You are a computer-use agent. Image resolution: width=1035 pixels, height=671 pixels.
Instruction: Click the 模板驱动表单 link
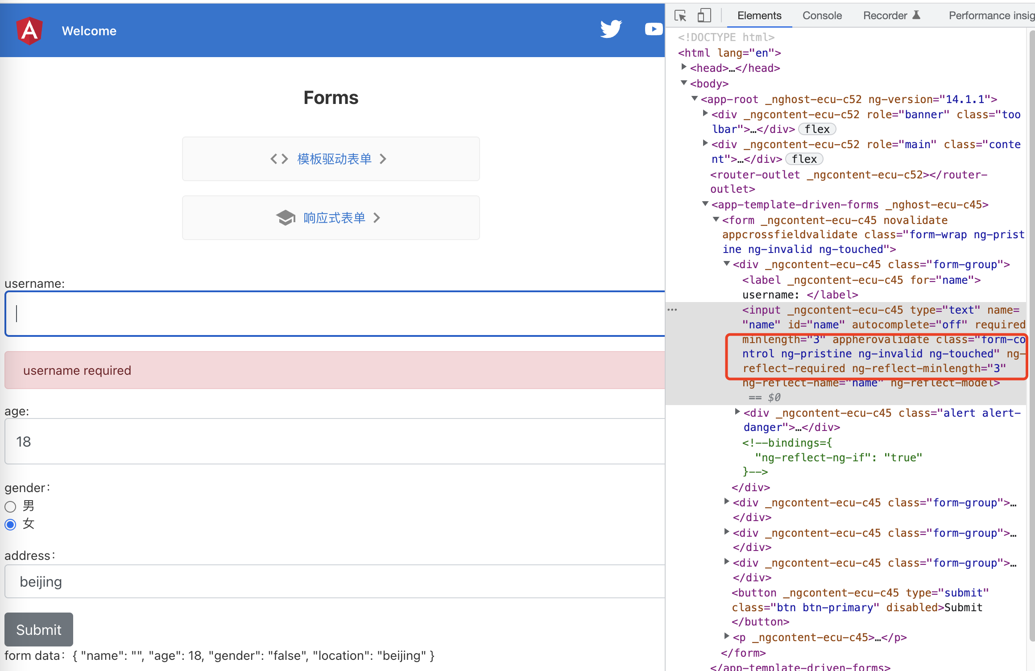[x=334, y=159]
